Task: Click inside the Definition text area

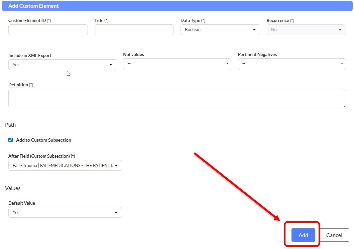Action: tap(177, 98)
